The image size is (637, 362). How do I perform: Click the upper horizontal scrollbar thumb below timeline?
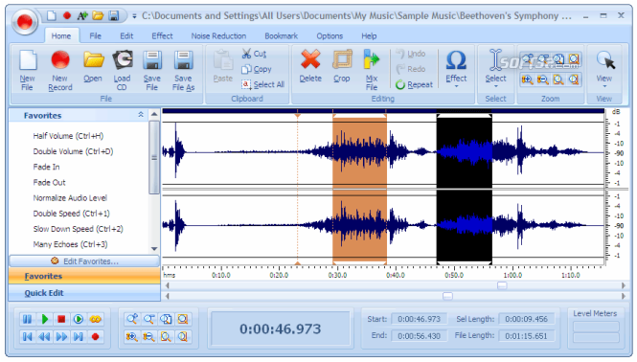(x=502, y=285)
